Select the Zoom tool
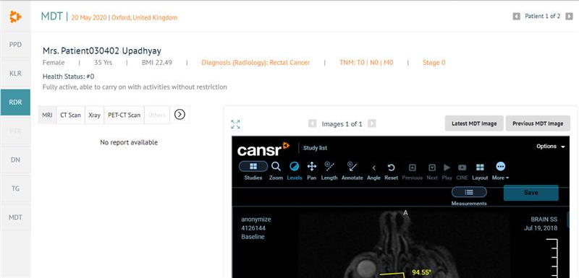 click(276, 171)
